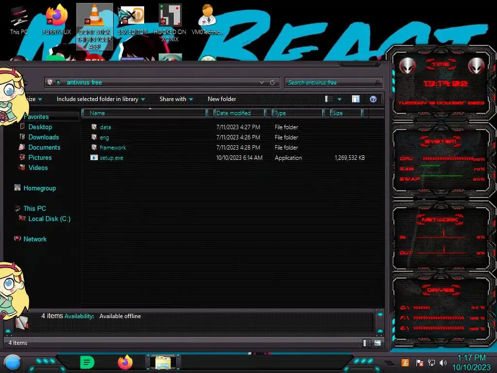
Task: Open Pictures in the navigation pane
Action: [x=40, y=157]
